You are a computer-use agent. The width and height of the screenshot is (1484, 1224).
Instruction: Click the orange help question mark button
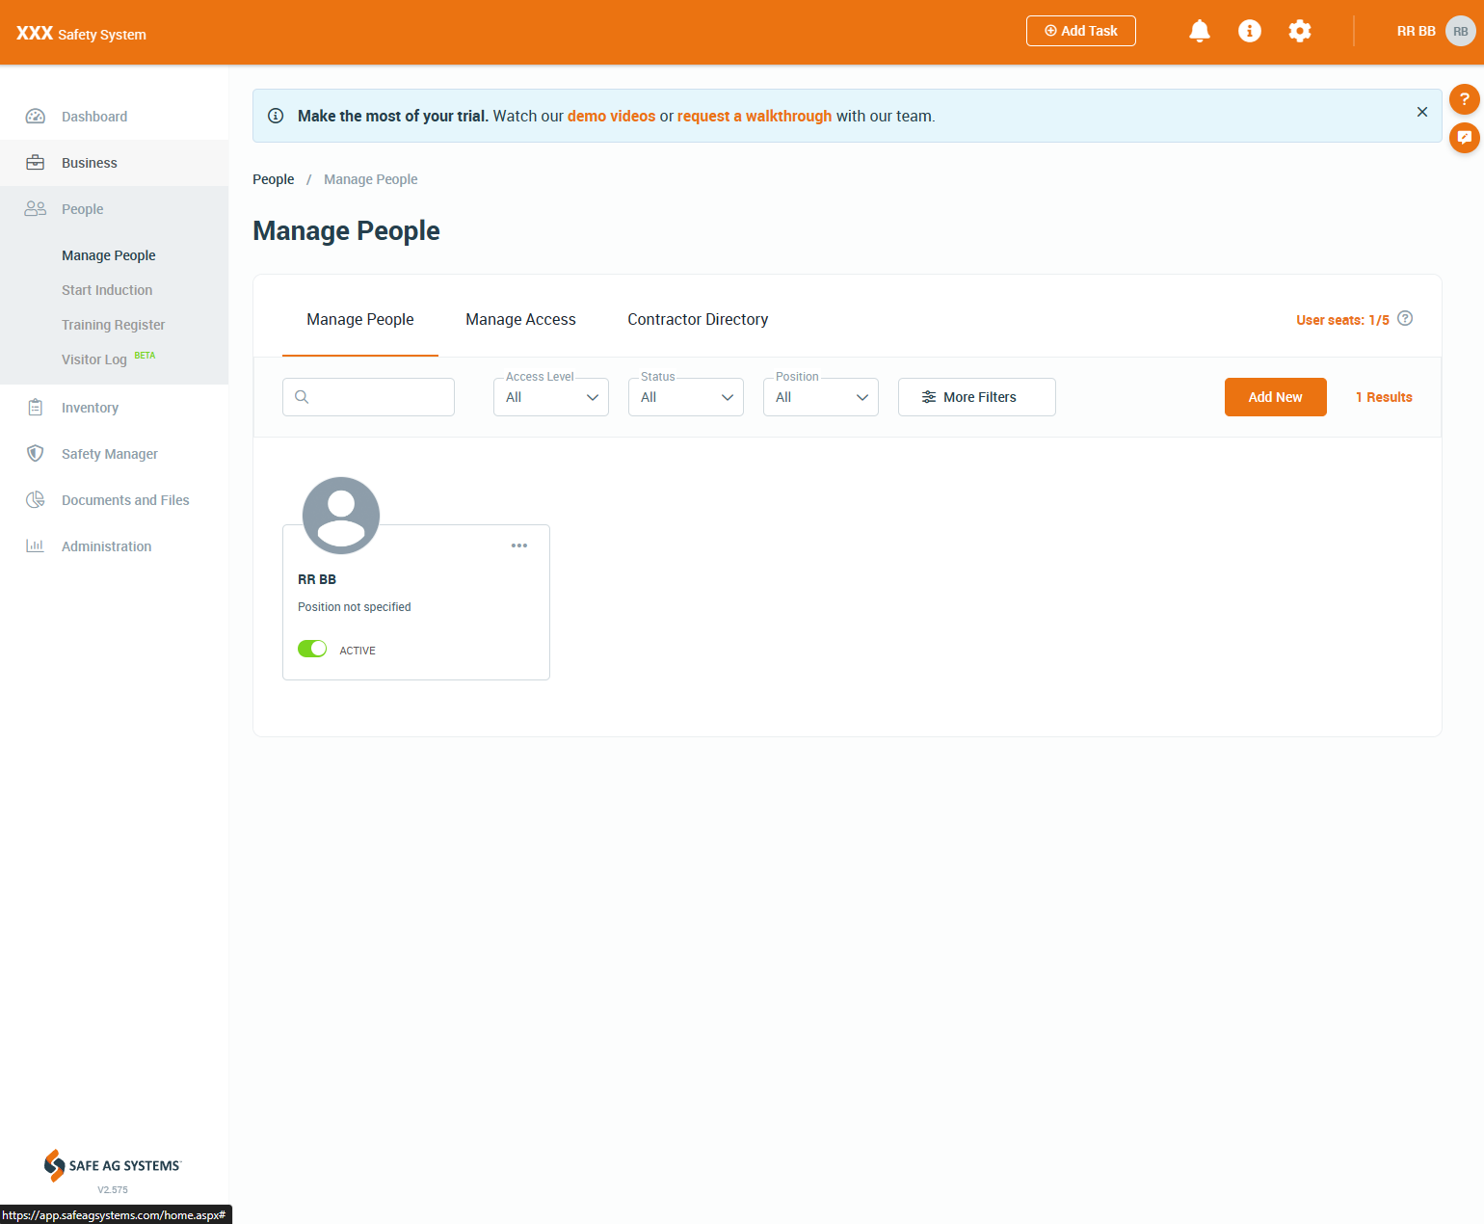tap(1464, 99)
